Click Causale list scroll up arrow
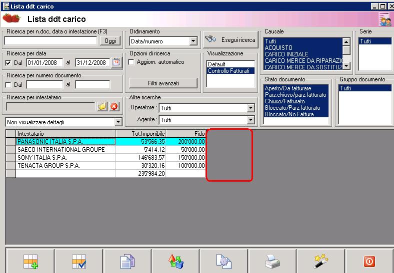Viewport: 394px width, 273px height. point(346,41)
